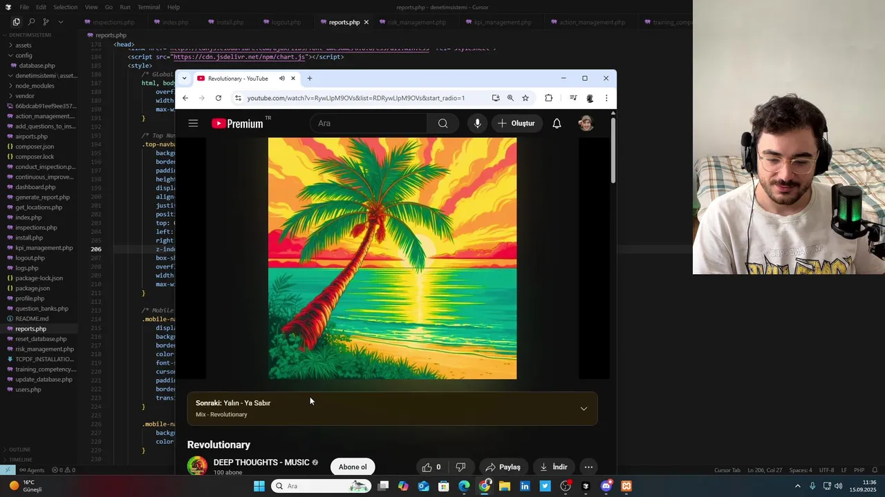The height and width of the screenshot is (497, 885).
Task: Open YouTube account avatar menu
Action: tap(586, 124)
